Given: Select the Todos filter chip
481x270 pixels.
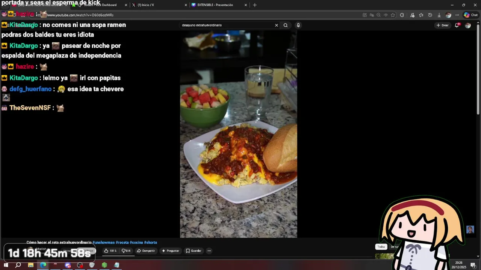Looking at the screenshot, I should coord(381,247).
